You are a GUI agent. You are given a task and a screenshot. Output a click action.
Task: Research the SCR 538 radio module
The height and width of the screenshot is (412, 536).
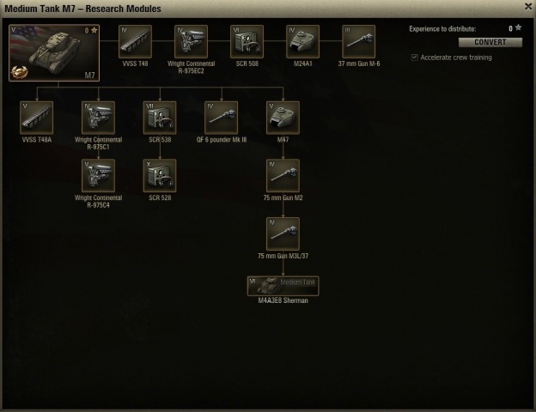[x=160, y=118]
